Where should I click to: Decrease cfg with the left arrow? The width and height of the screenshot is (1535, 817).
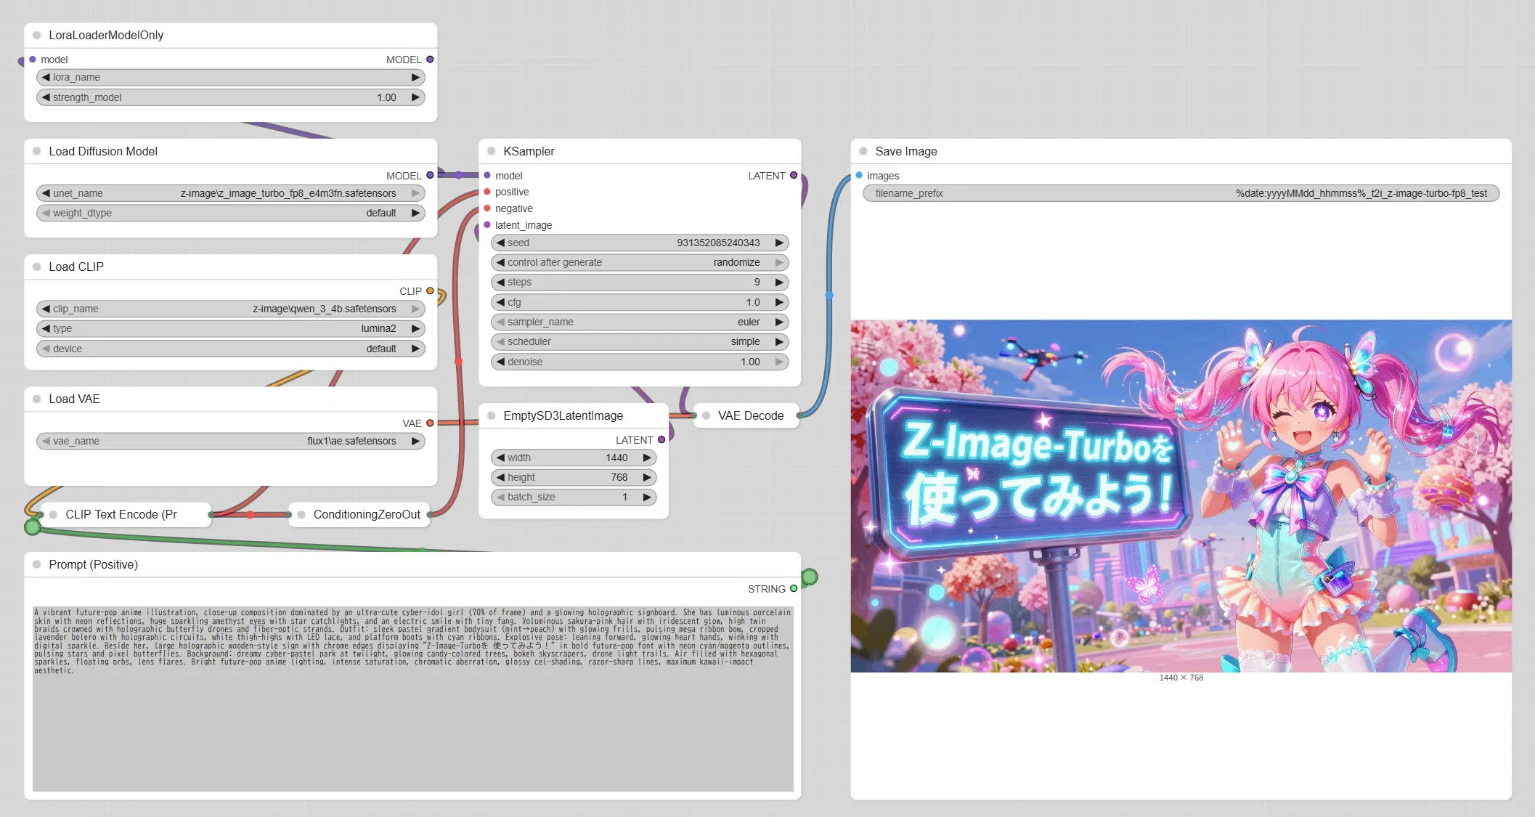(500, 302)
